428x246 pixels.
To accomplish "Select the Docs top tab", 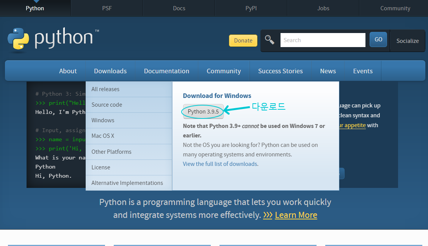I will (x=179, y=8).
